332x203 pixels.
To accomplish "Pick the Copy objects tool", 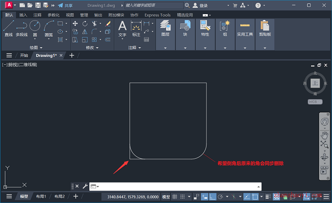I will tap(75, 32).
